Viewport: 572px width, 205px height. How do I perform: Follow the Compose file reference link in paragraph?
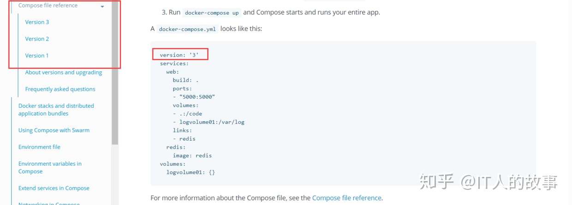pos(346,198)
